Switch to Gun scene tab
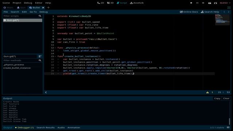This screenshot has height=131, width=233. 21,8
